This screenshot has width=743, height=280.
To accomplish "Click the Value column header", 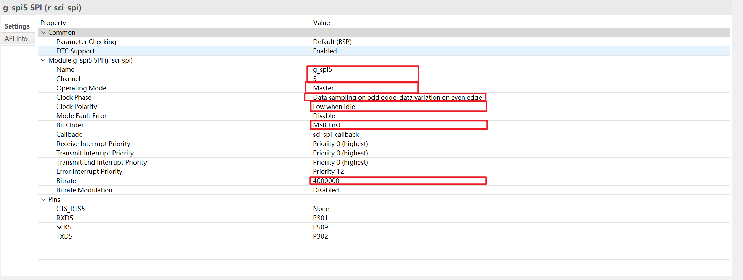I will (x=322, y=23).
